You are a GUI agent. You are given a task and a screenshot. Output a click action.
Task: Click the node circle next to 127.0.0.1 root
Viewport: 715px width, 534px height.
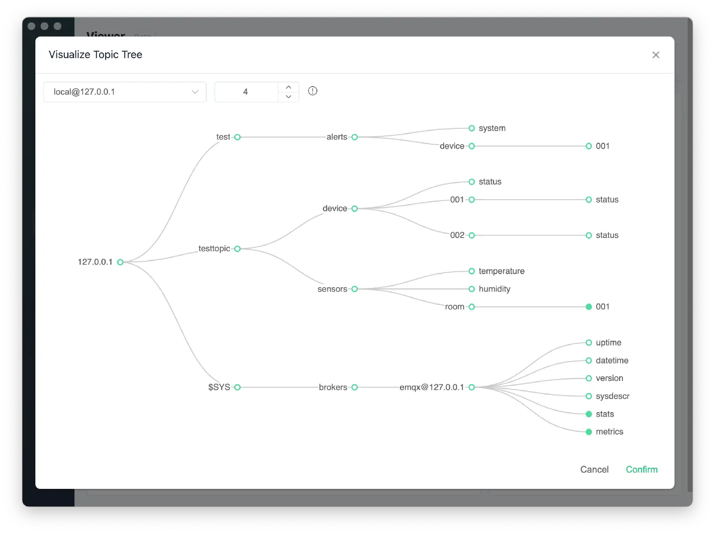[x=120, y=262]
